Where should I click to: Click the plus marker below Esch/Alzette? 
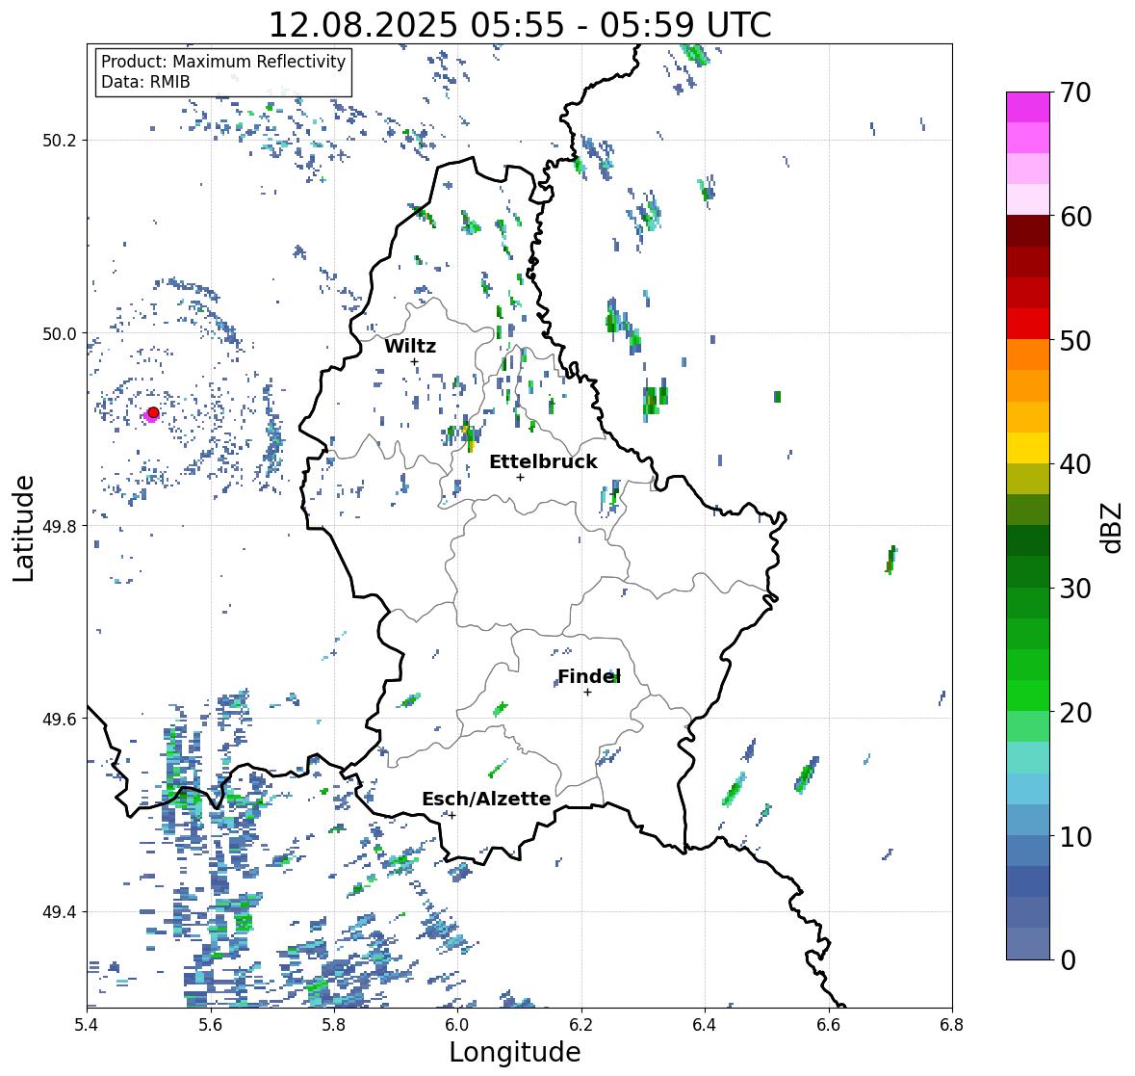click(451, 815)
